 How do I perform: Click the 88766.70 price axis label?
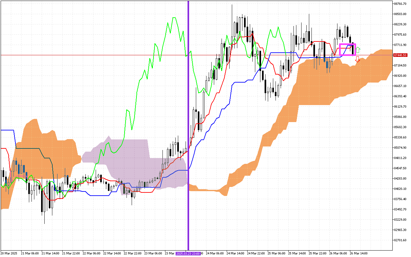point(400,4)
